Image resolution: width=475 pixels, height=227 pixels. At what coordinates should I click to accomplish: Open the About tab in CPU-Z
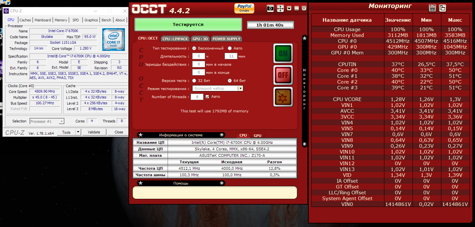point(120,20)
